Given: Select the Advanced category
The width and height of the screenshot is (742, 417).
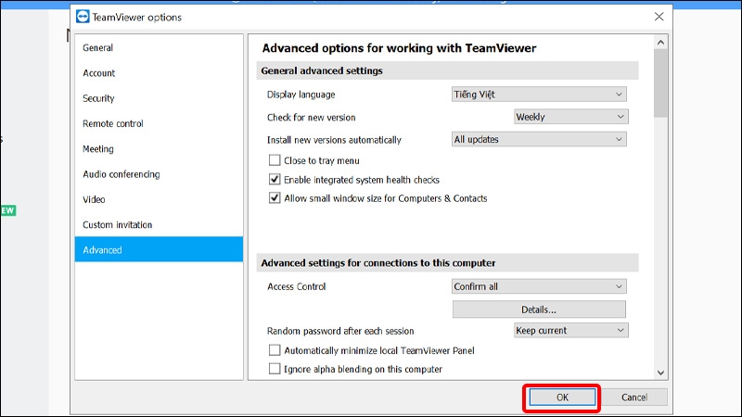Looking at the screenshot, I should pos(159,249).
